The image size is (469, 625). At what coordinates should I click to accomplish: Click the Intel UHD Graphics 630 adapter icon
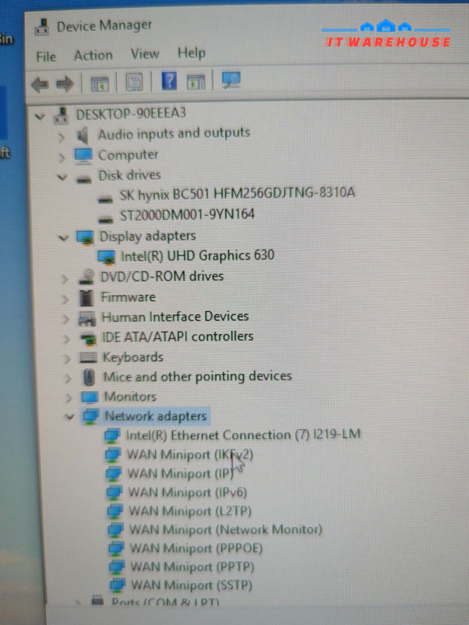107,256
